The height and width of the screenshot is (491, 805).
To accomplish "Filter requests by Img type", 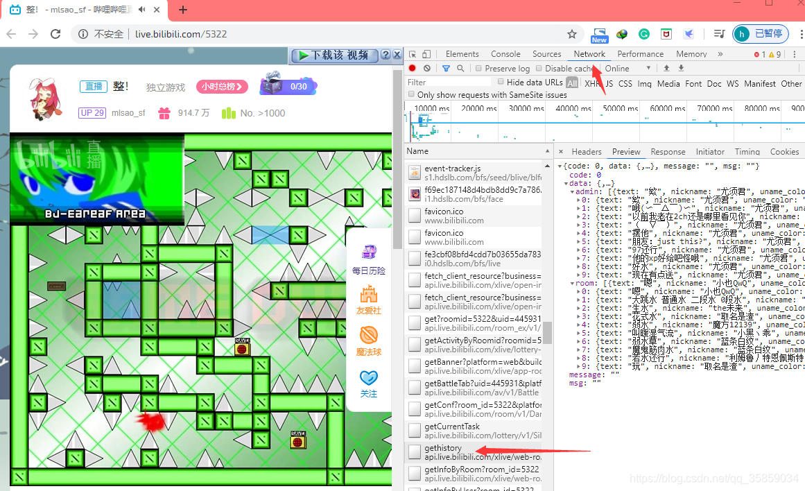I will pos(644,83).
